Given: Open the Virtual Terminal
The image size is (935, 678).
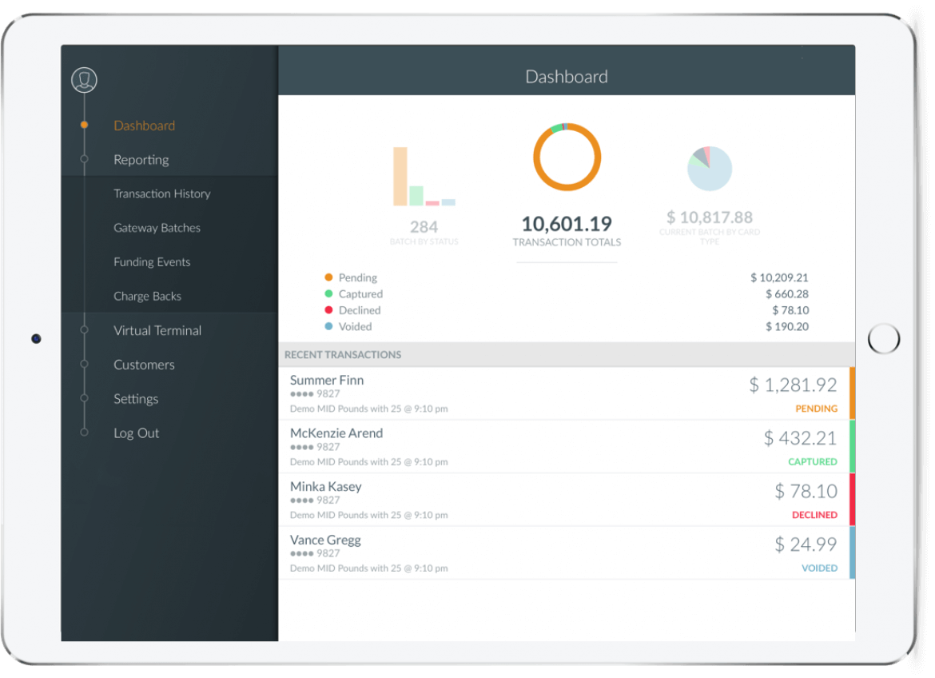Looking at the screenshot, I should point(157,331).
